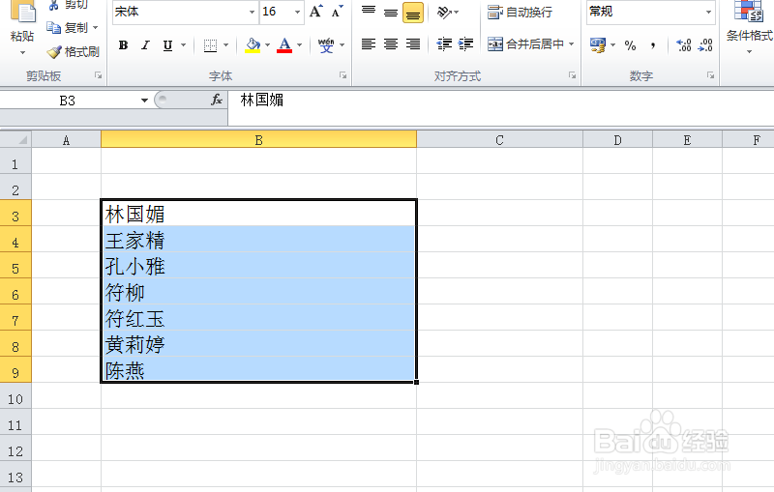Click Select All corner button
Screen dimensions: 774x492
tap(15, 139)
